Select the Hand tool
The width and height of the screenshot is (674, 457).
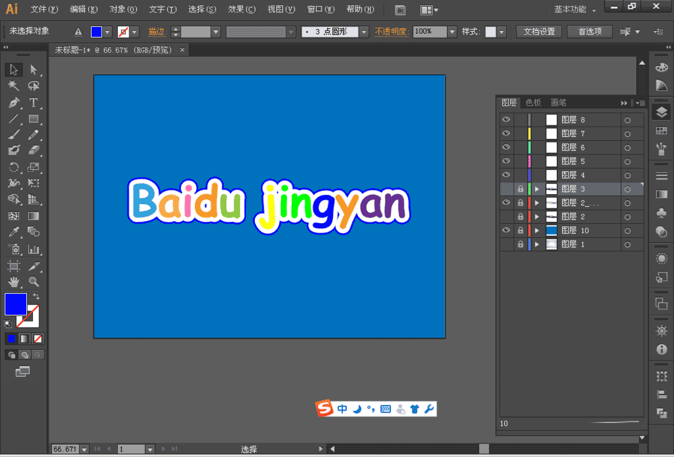pyautogui.click(x=13, y=282)
